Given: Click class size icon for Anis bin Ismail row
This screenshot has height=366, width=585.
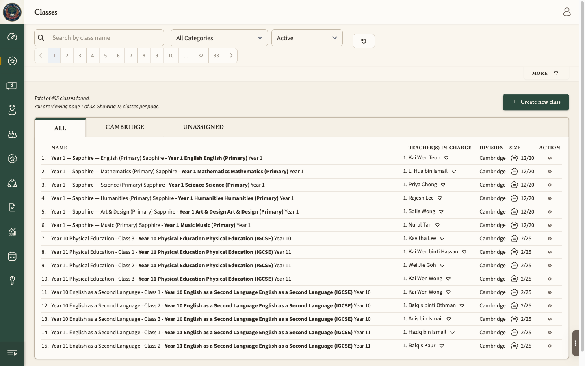Looking at the screenshot, I should coord(514,319).
